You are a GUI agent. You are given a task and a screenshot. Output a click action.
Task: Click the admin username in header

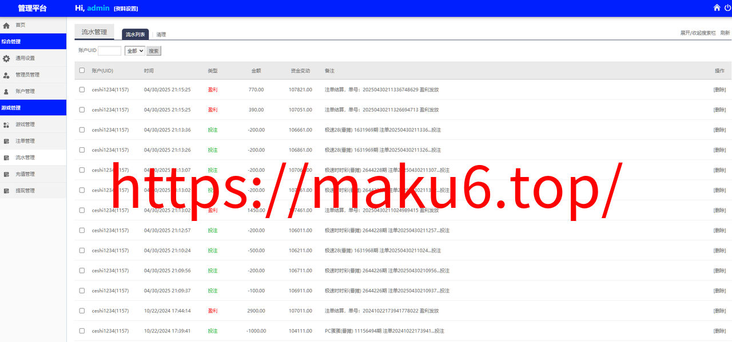(98, 8)
